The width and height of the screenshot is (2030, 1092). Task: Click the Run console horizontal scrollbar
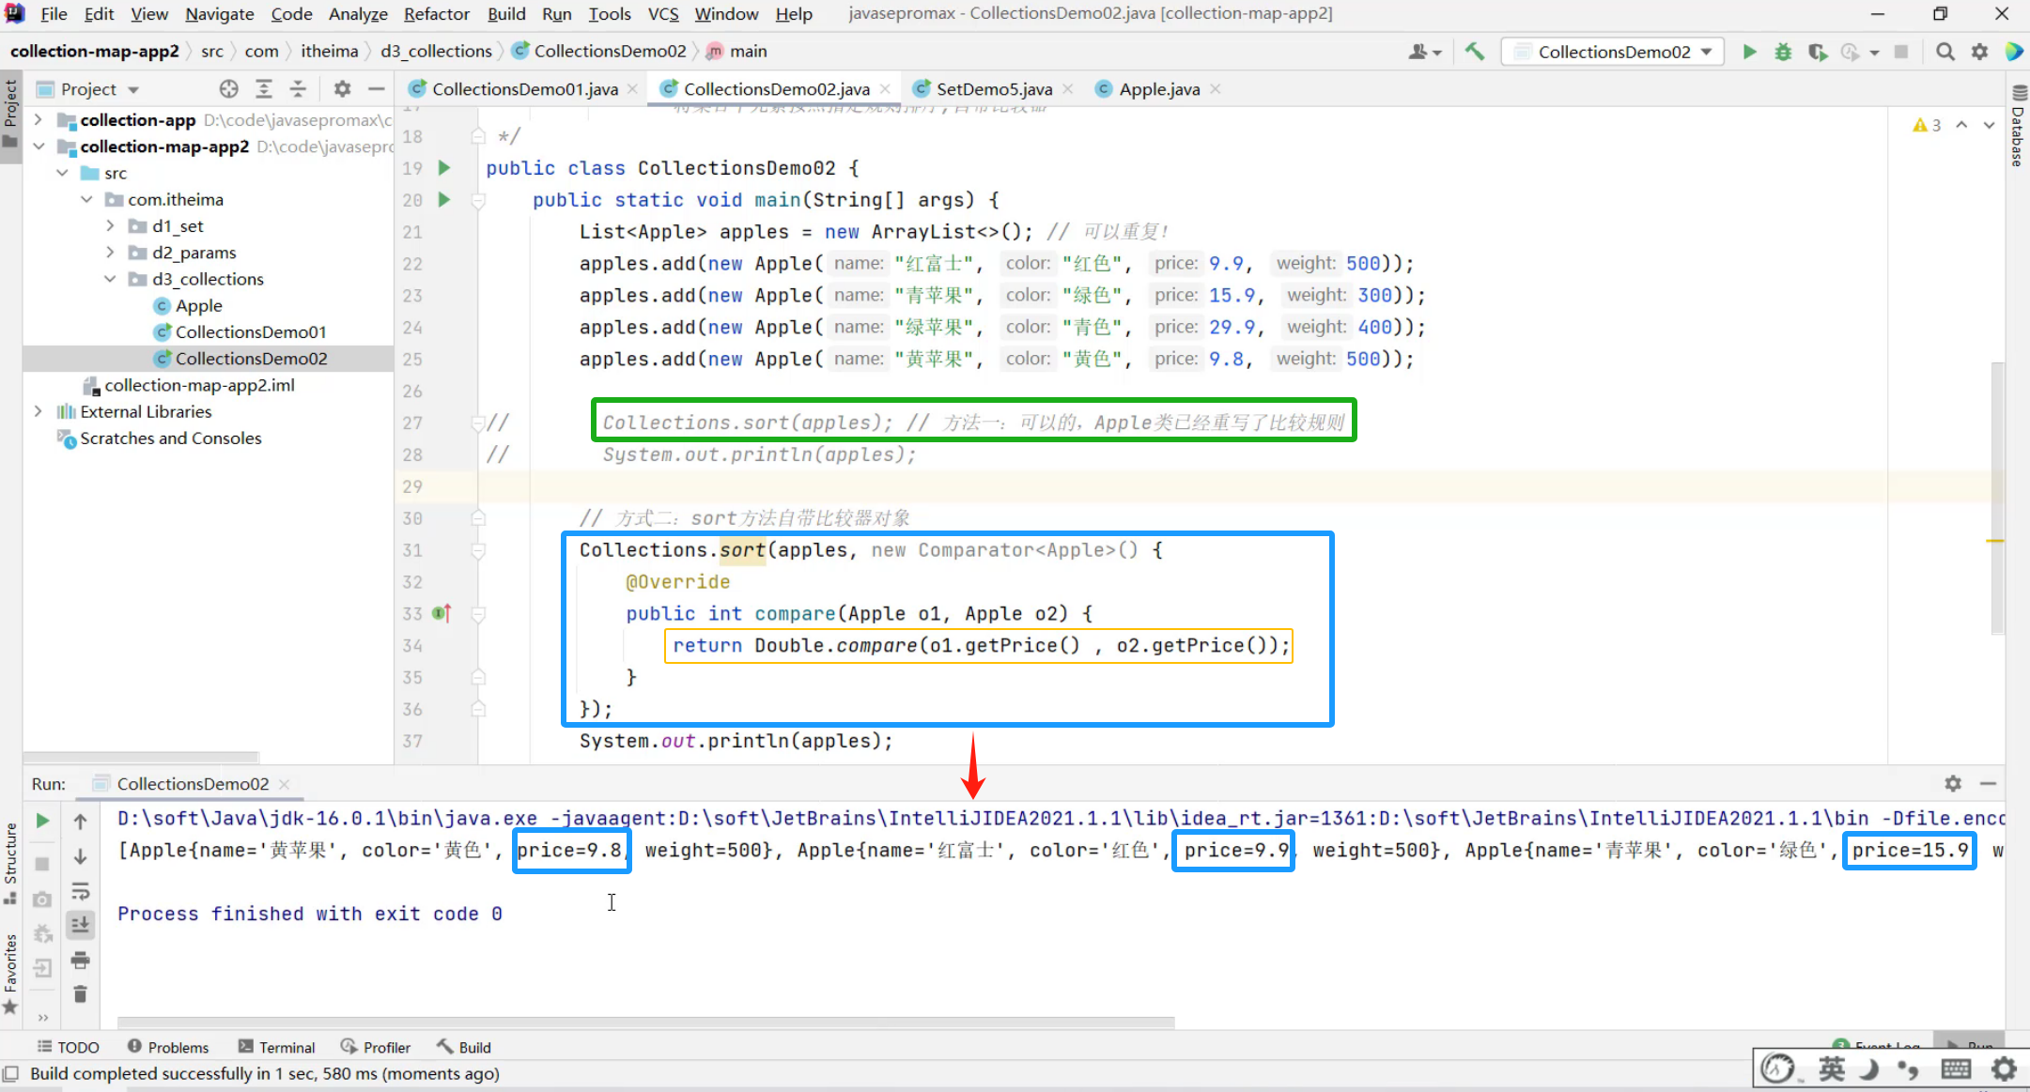[x=645, y=1022]
